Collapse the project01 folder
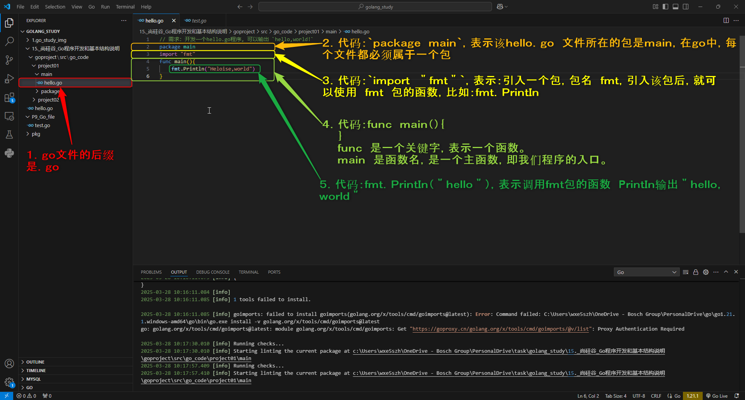This screenshot has width=745, height=400. coord(76,66)
